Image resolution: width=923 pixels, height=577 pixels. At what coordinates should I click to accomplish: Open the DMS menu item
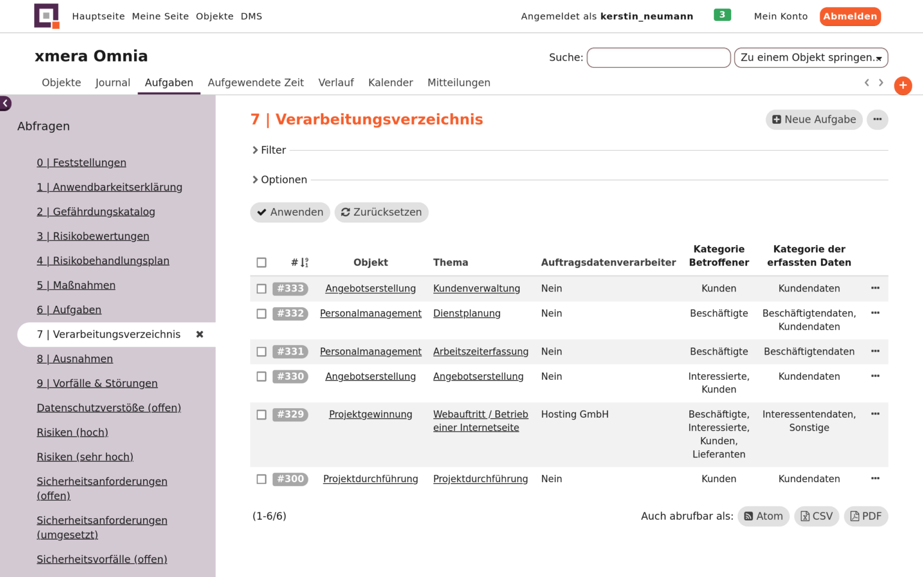tap(251, 16)
